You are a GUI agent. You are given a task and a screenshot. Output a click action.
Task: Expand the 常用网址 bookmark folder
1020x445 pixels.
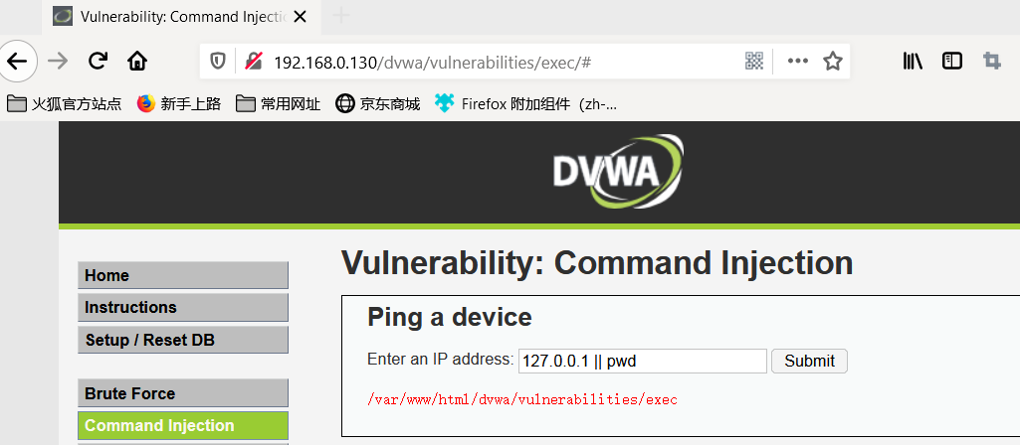[x=278, y=103]
